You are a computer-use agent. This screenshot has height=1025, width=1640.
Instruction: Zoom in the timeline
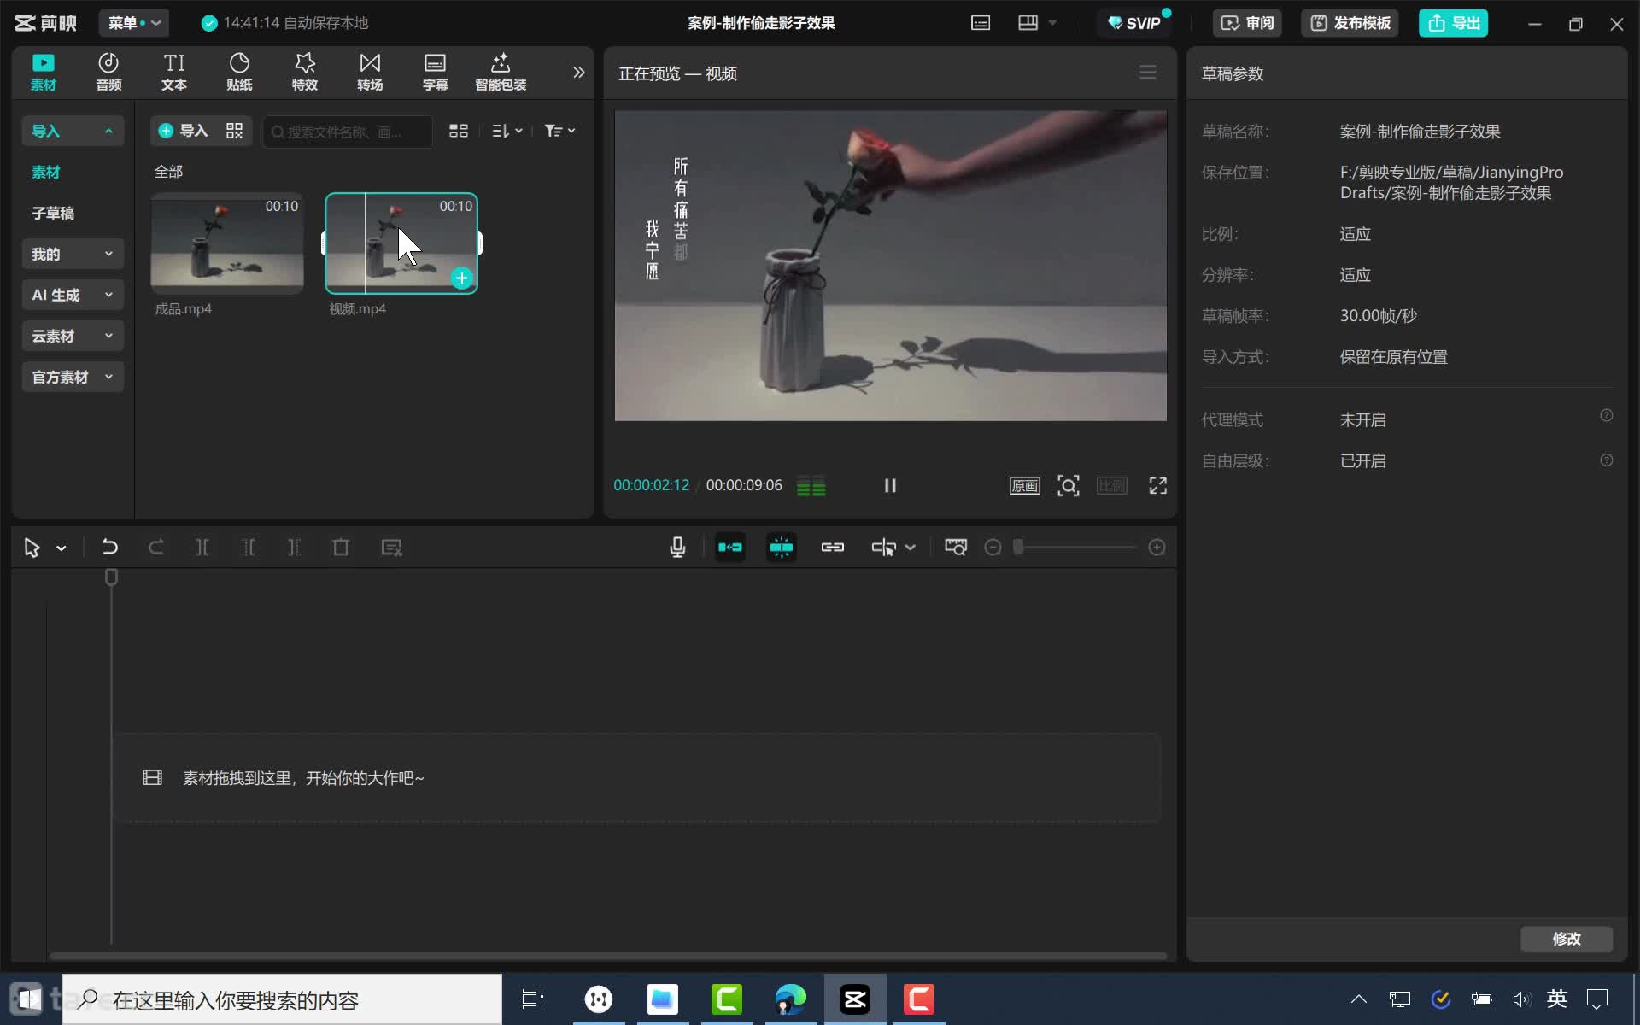click(x=1157, y=548)
